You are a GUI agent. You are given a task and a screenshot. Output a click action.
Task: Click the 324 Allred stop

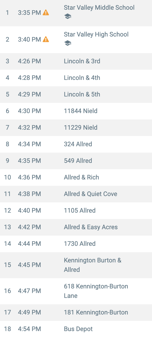pyautogui.click(x=76, y=144)
